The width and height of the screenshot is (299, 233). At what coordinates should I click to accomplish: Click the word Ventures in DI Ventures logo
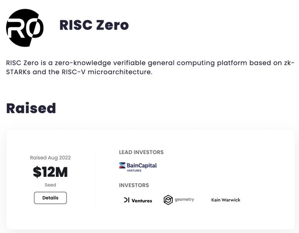coord(142,201)
